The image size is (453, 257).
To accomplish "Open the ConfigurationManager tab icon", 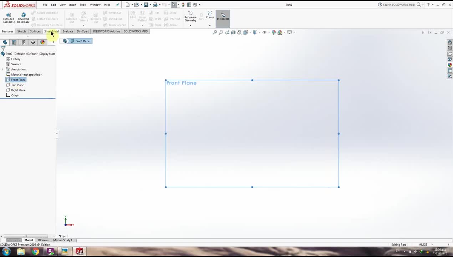I will pos(24,42).
